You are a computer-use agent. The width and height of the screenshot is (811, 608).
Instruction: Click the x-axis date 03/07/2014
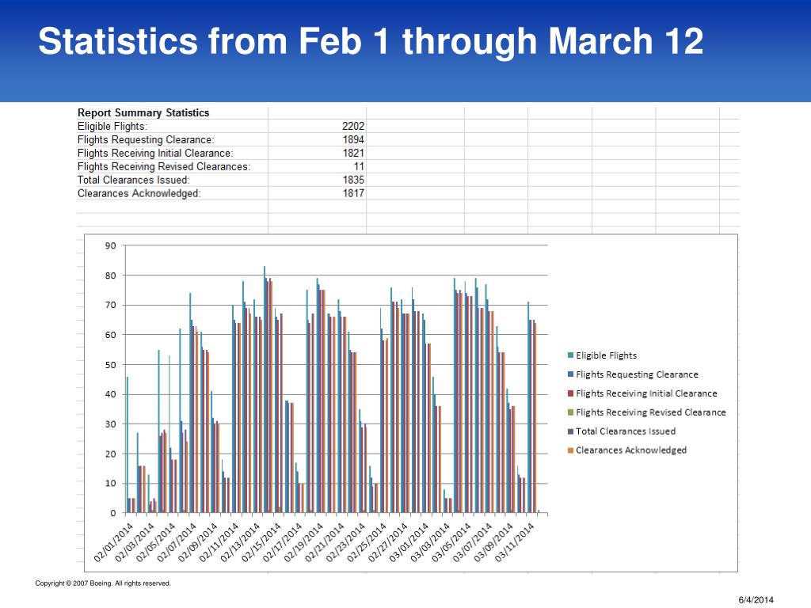[473, 542]
